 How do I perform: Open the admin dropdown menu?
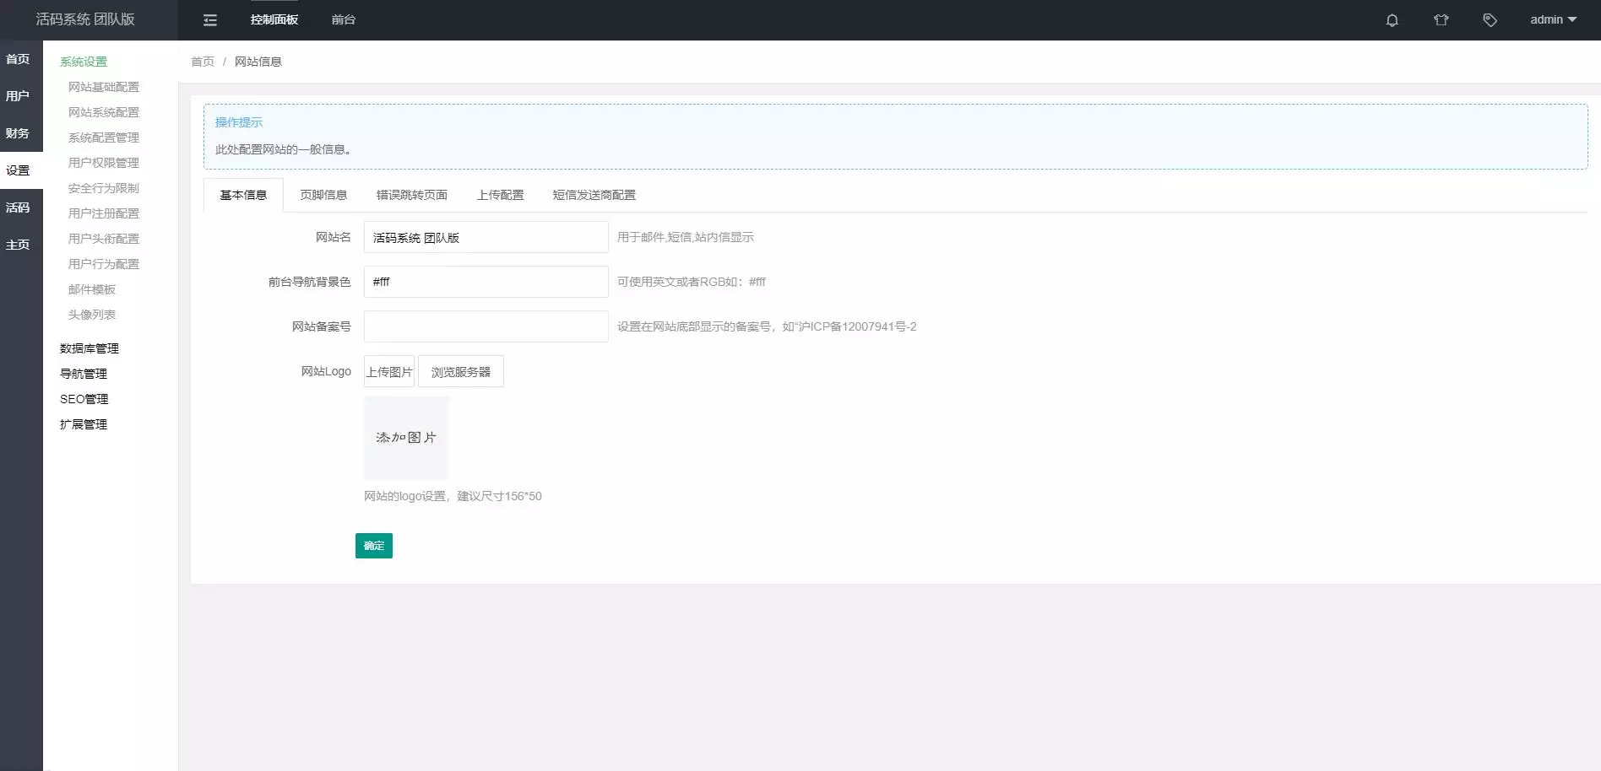tap(1552, 19)
